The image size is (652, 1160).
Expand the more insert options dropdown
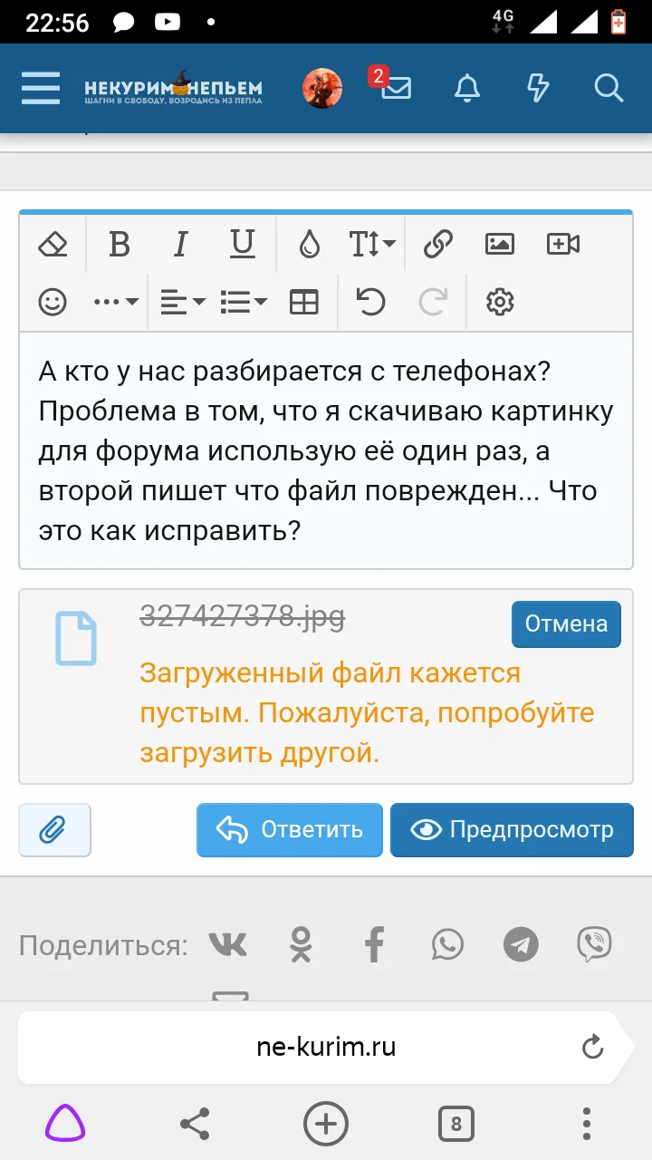coord(116,302)
